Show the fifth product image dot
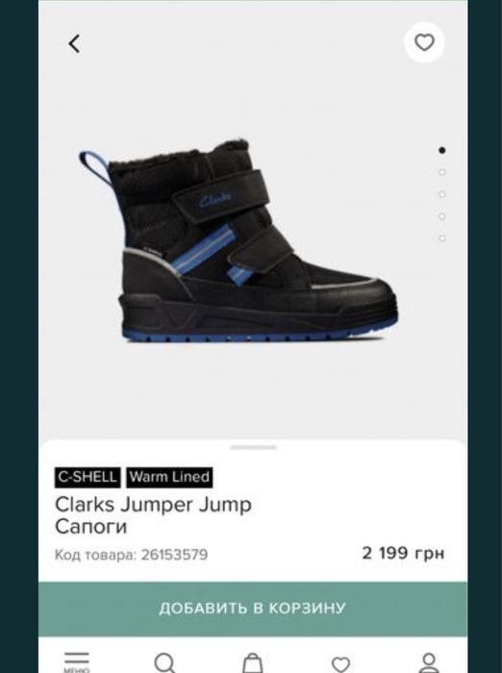 click(441, 238)
